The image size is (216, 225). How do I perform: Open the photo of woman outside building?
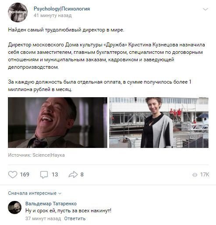click(x=159, y=123)
